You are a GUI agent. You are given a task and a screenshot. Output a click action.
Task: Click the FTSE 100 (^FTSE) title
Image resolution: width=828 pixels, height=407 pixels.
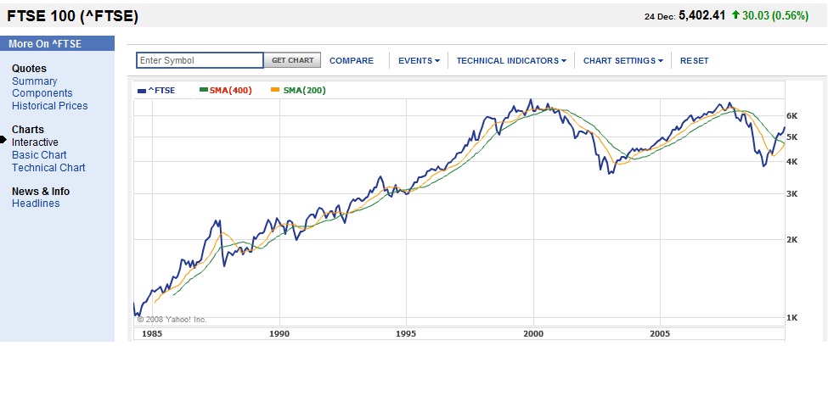72,16
